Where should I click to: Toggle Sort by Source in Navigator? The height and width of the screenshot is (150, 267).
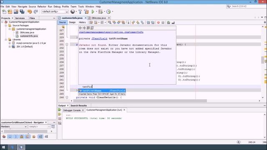46,136
